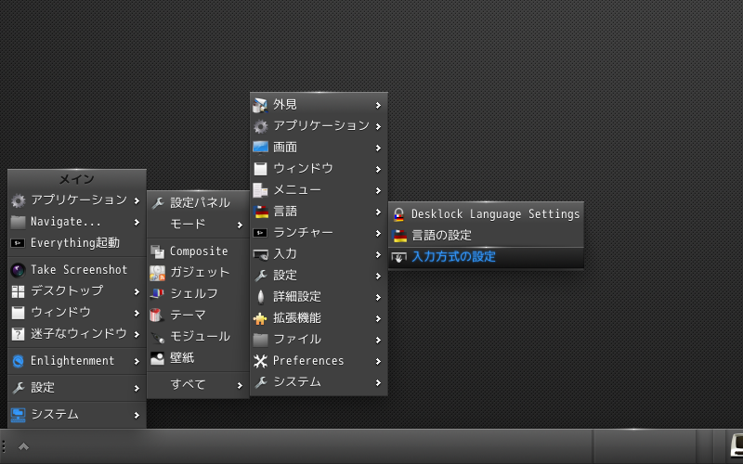Image resolution: width=743 pixels, height=464 pixels.
Task: Click flag icon beside 言語の設定
Action: [400, 237]
